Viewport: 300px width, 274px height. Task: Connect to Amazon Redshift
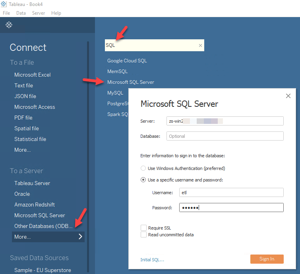point(35,205)
